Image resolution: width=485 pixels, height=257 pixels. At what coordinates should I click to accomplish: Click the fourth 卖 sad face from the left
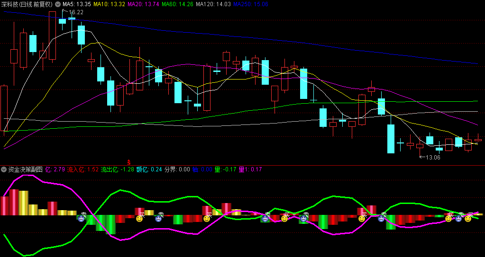click(x=303, y=219)
